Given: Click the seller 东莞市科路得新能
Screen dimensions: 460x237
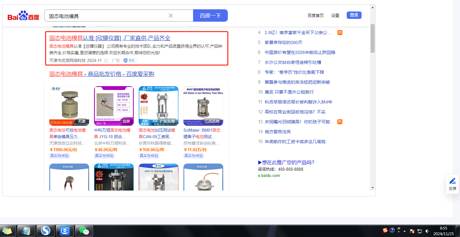Looking at the screenshot, I should click(x=157, y=143).
